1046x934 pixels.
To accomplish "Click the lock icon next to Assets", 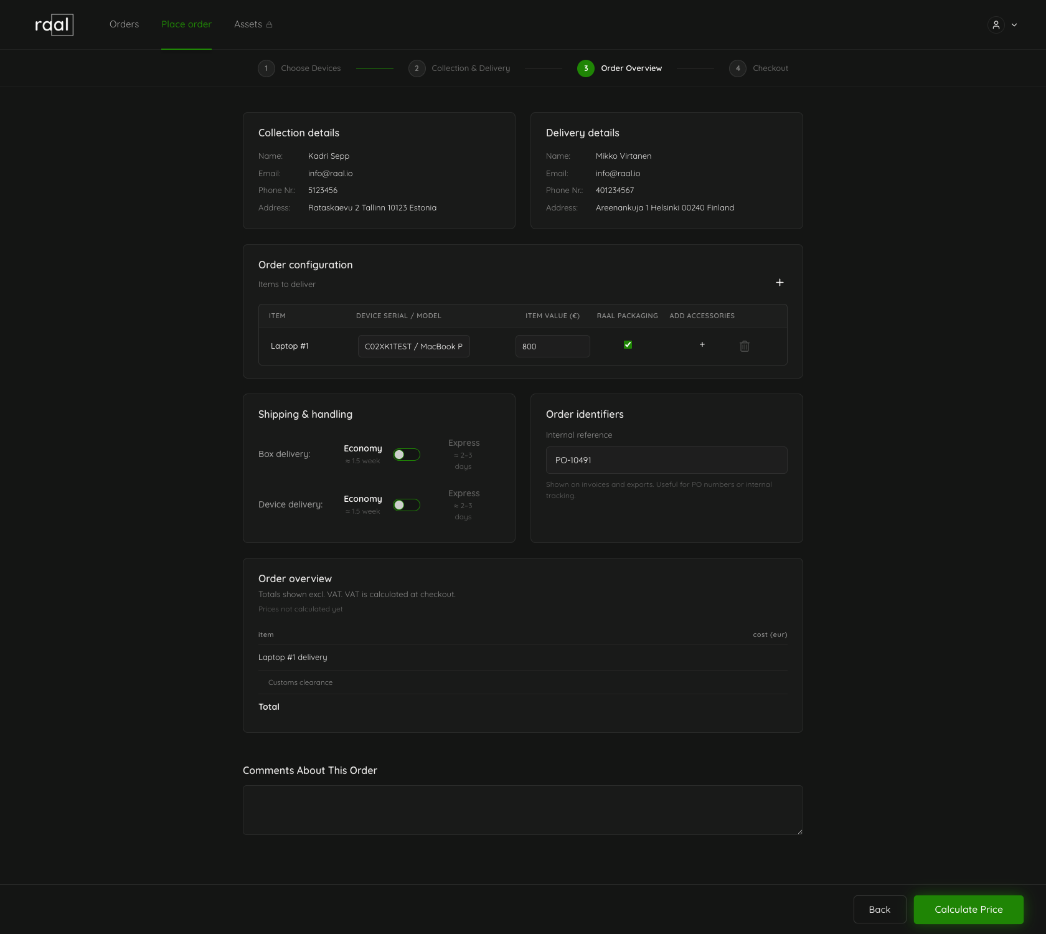I will [270, 25].
